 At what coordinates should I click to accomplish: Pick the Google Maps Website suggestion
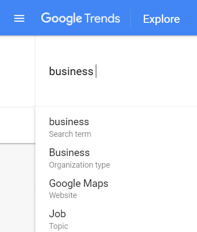coord(116,189)
